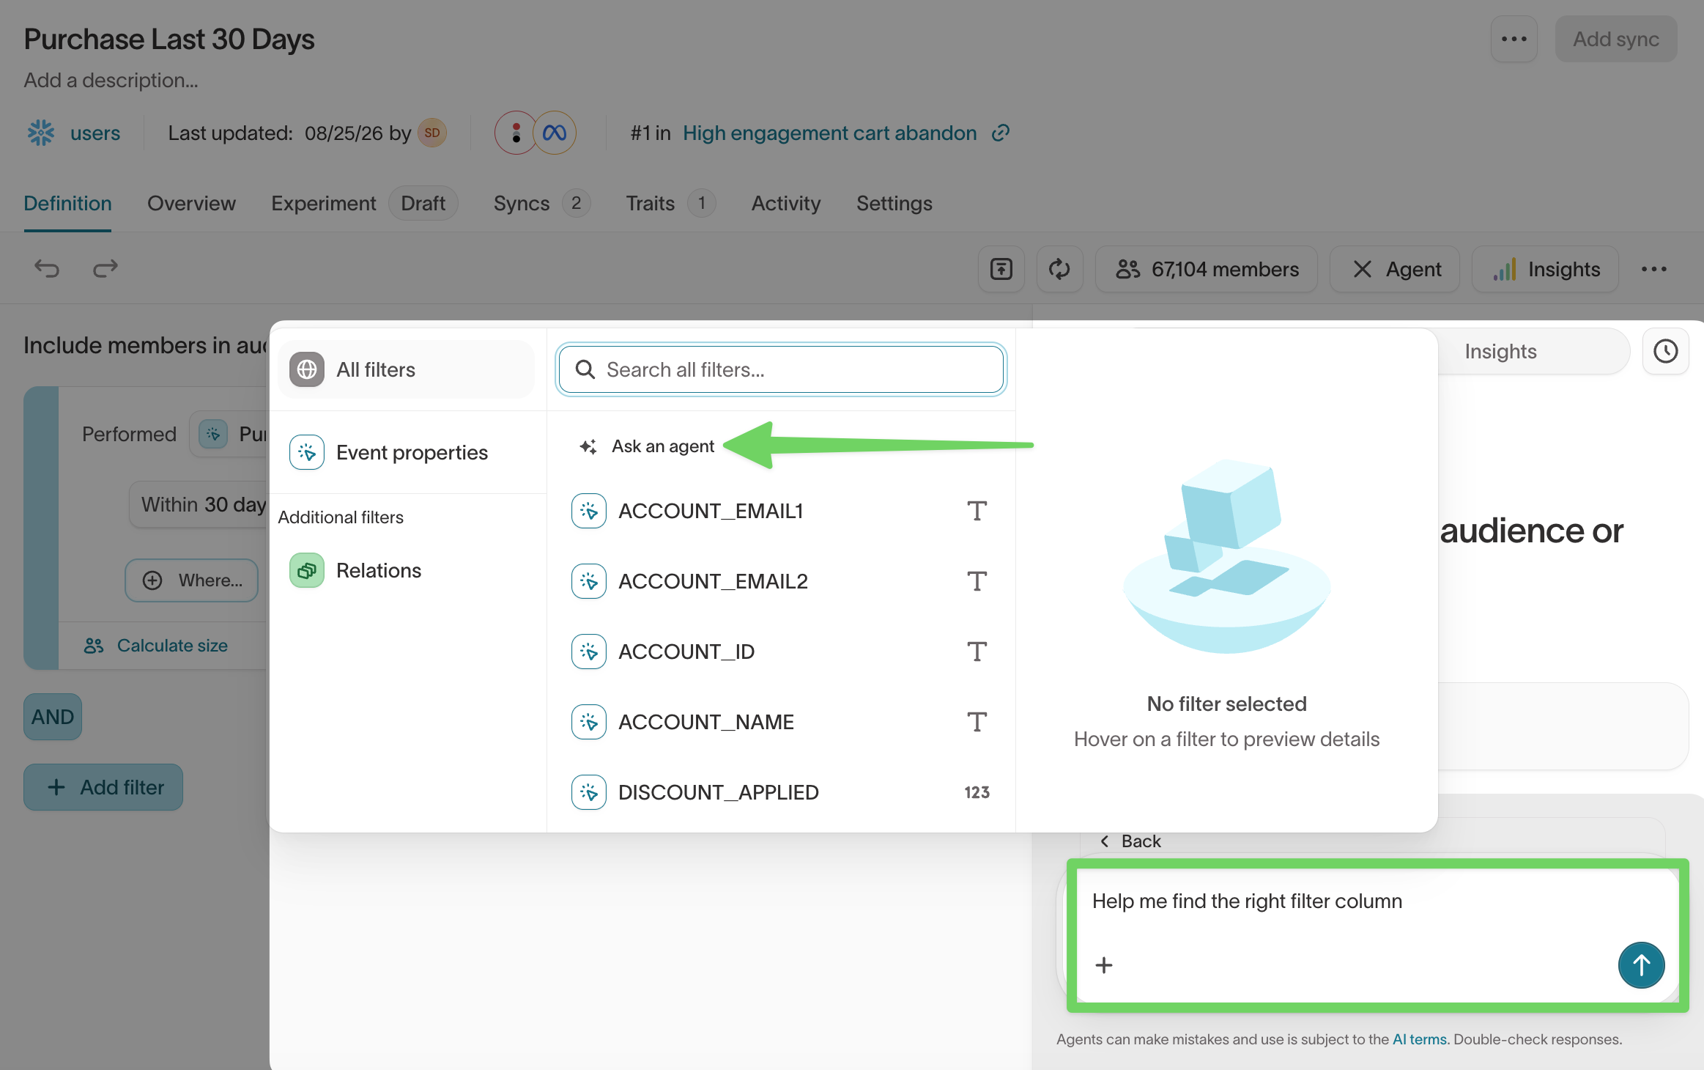Click the magnifier icon in filter search

click(585, 369)
